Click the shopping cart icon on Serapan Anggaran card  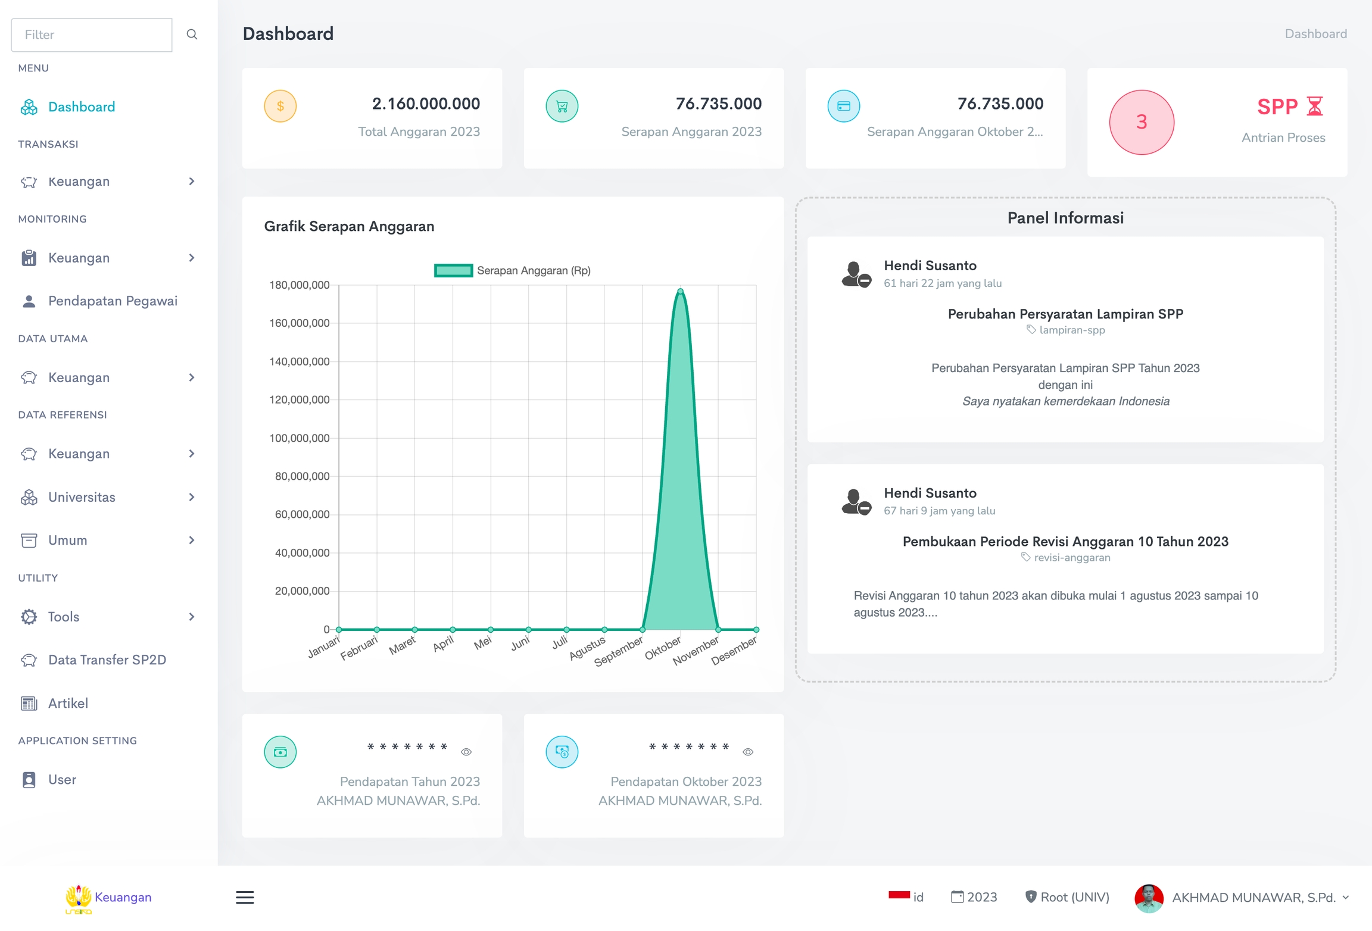562,106
